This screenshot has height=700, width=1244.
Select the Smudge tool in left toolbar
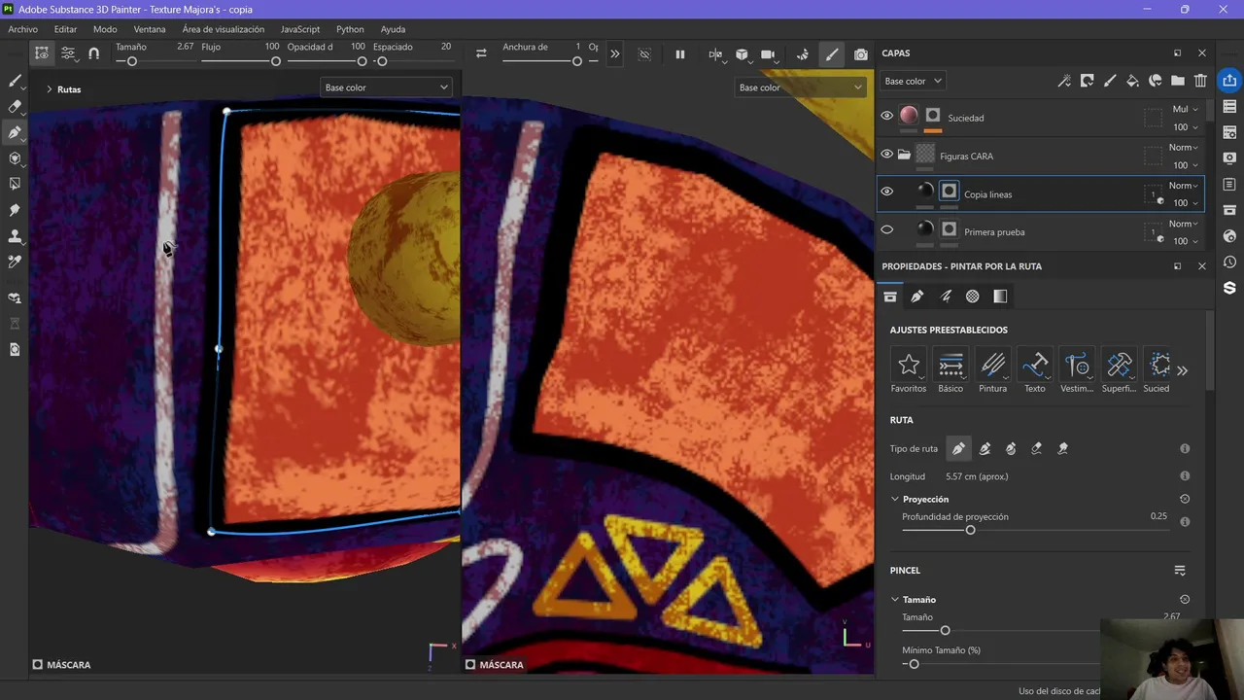pyautogui.click(x=15, y=210)
